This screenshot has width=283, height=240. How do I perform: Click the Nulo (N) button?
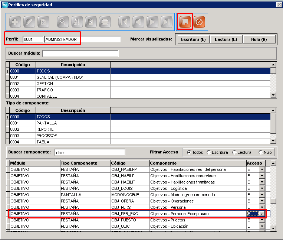pos(259,39)
